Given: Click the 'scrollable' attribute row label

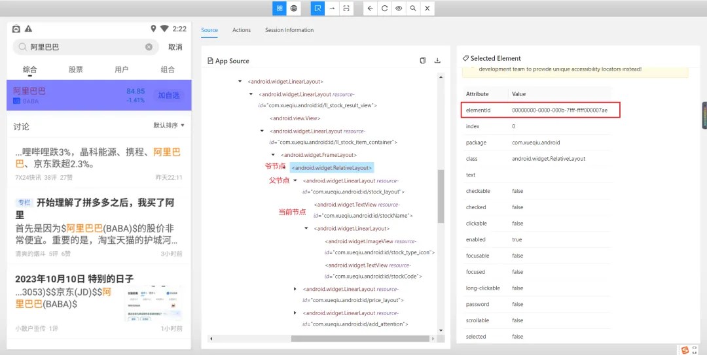Looking at the screenshot, I should (477, 320).
